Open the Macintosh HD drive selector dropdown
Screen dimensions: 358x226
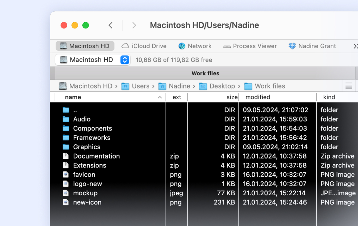(x=124, y=60)
